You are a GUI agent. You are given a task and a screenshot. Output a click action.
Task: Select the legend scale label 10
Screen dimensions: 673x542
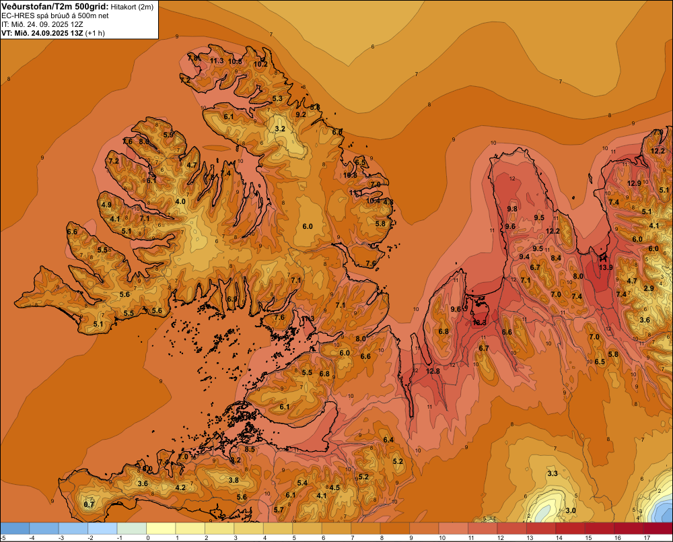tap(442, 538)
